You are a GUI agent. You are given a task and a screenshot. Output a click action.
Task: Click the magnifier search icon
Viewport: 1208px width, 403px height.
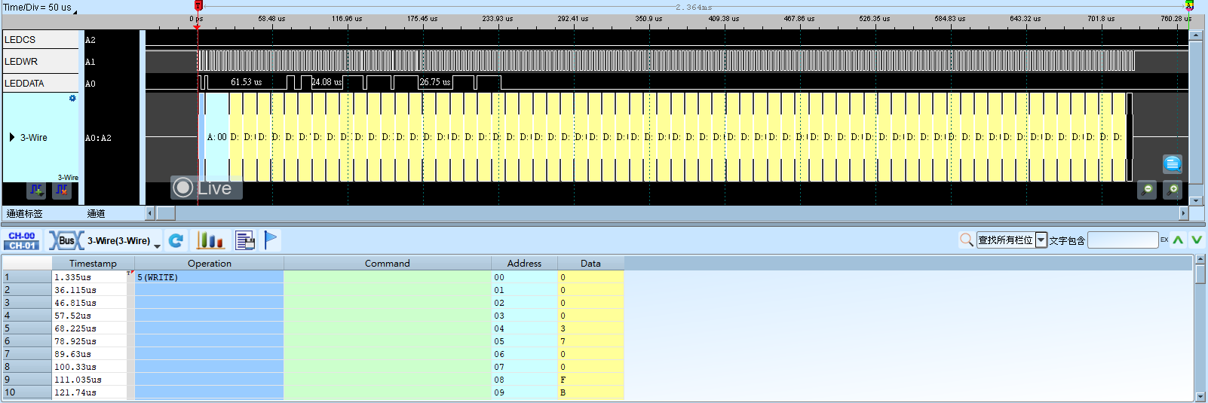966,240
